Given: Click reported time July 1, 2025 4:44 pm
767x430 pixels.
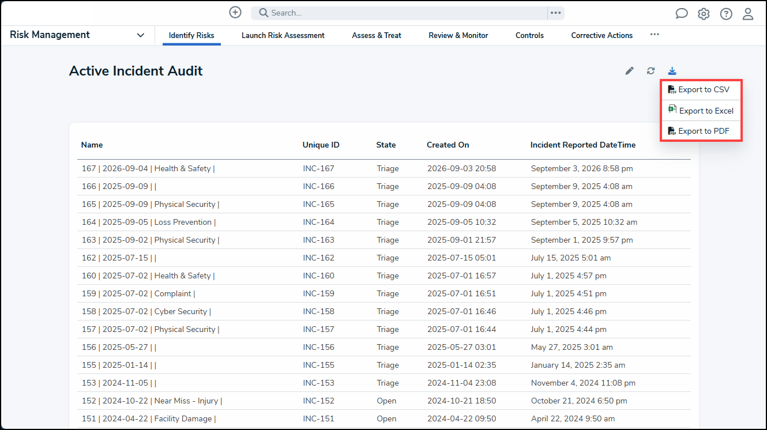Looking at the screenshot, I should coord(569,329).
